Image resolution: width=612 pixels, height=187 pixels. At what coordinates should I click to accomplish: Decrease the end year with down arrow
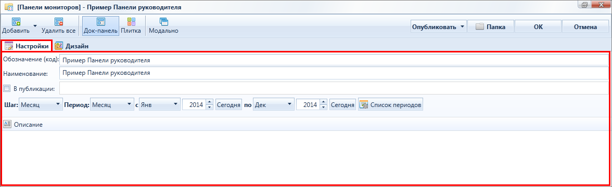pos(324,108)
